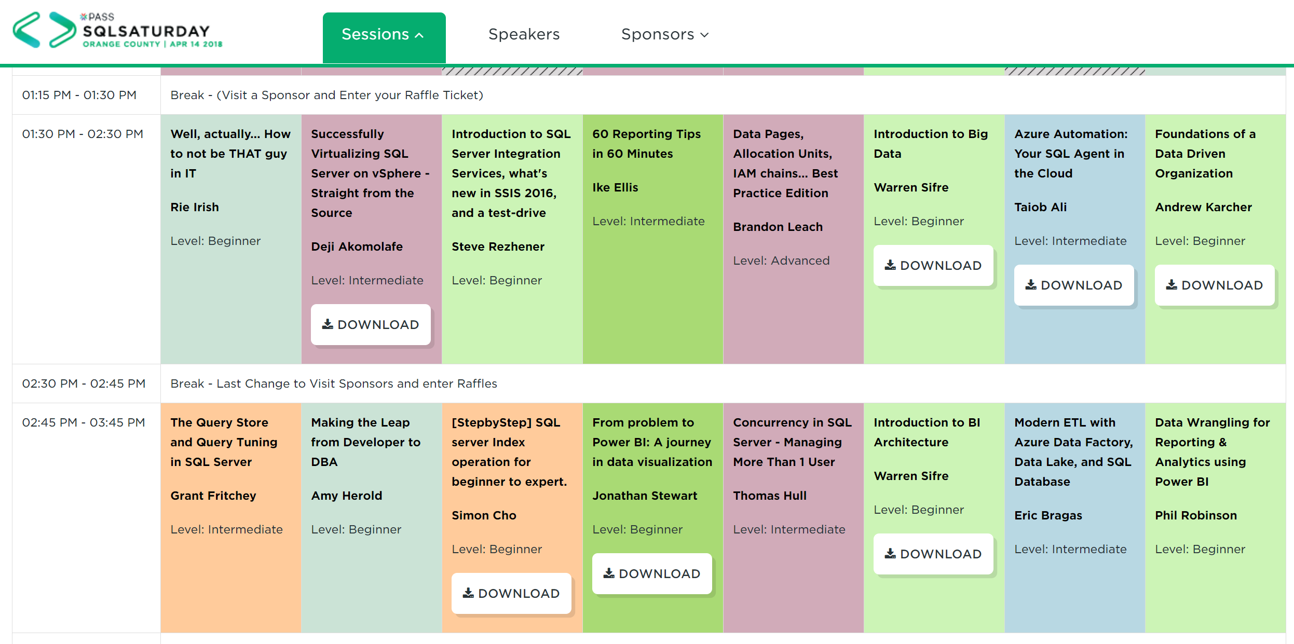Open 'Well, actually... How to not be THAT guy in IT' session
Screen dimensions: 1294x644
point(230,154)
